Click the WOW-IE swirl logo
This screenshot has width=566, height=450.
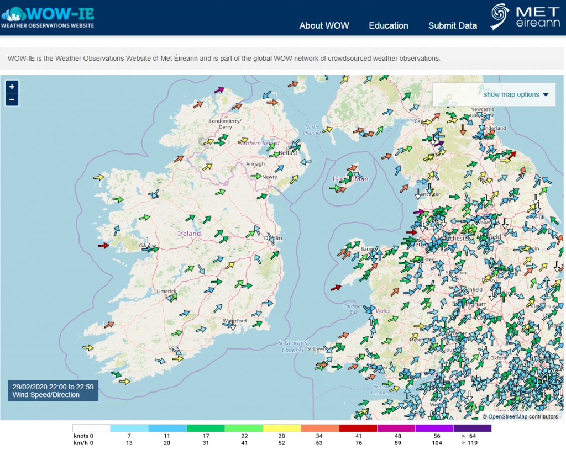point(15,13)
